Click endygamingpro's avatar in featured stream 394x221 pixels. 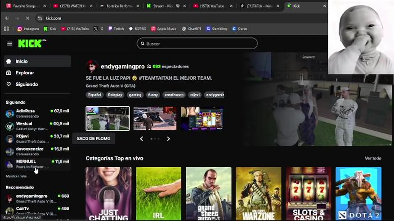(92, 66)
